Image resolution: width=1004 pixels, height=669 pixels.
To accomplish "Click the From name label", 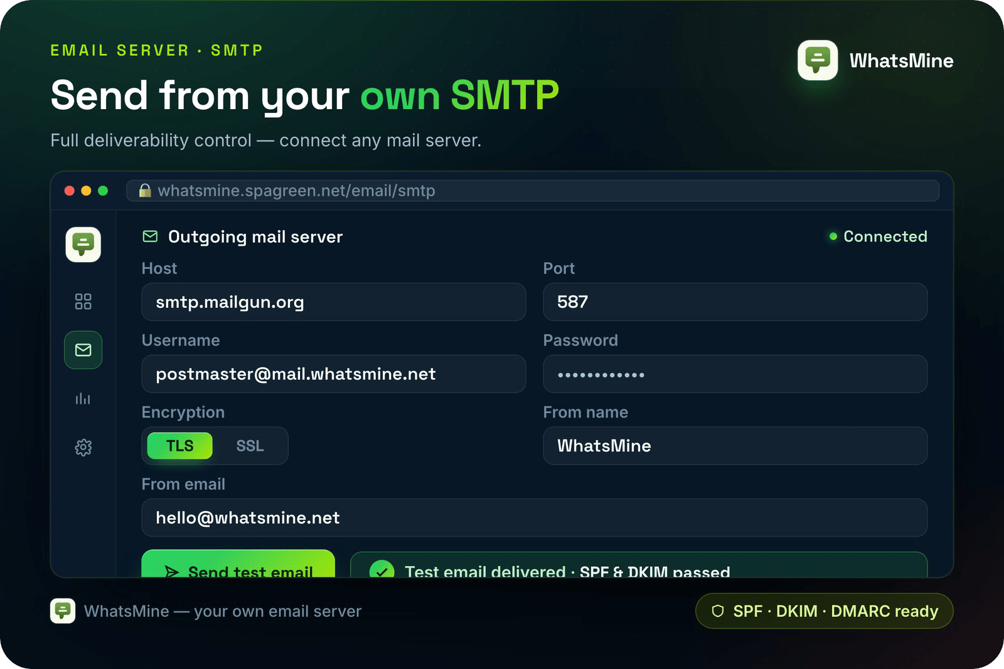I will coord(585,412).
